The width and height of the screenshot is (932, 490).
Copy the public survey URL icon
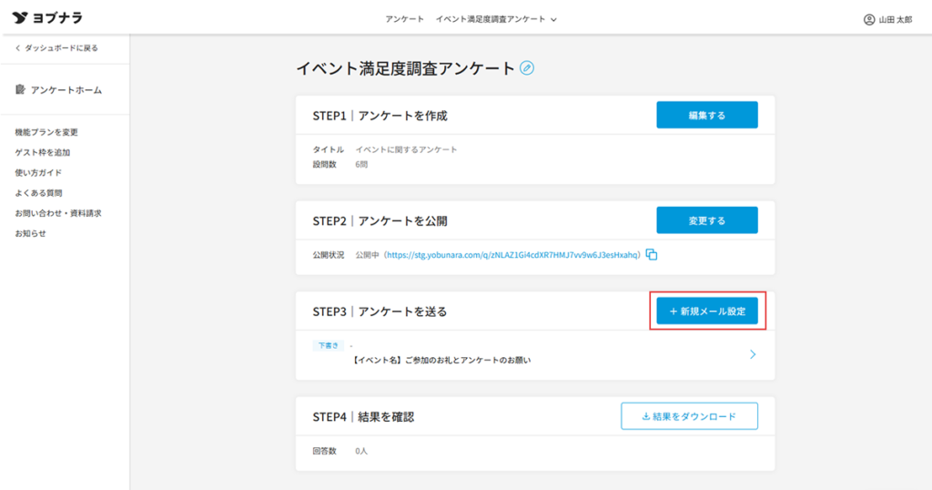coord(652,255)
